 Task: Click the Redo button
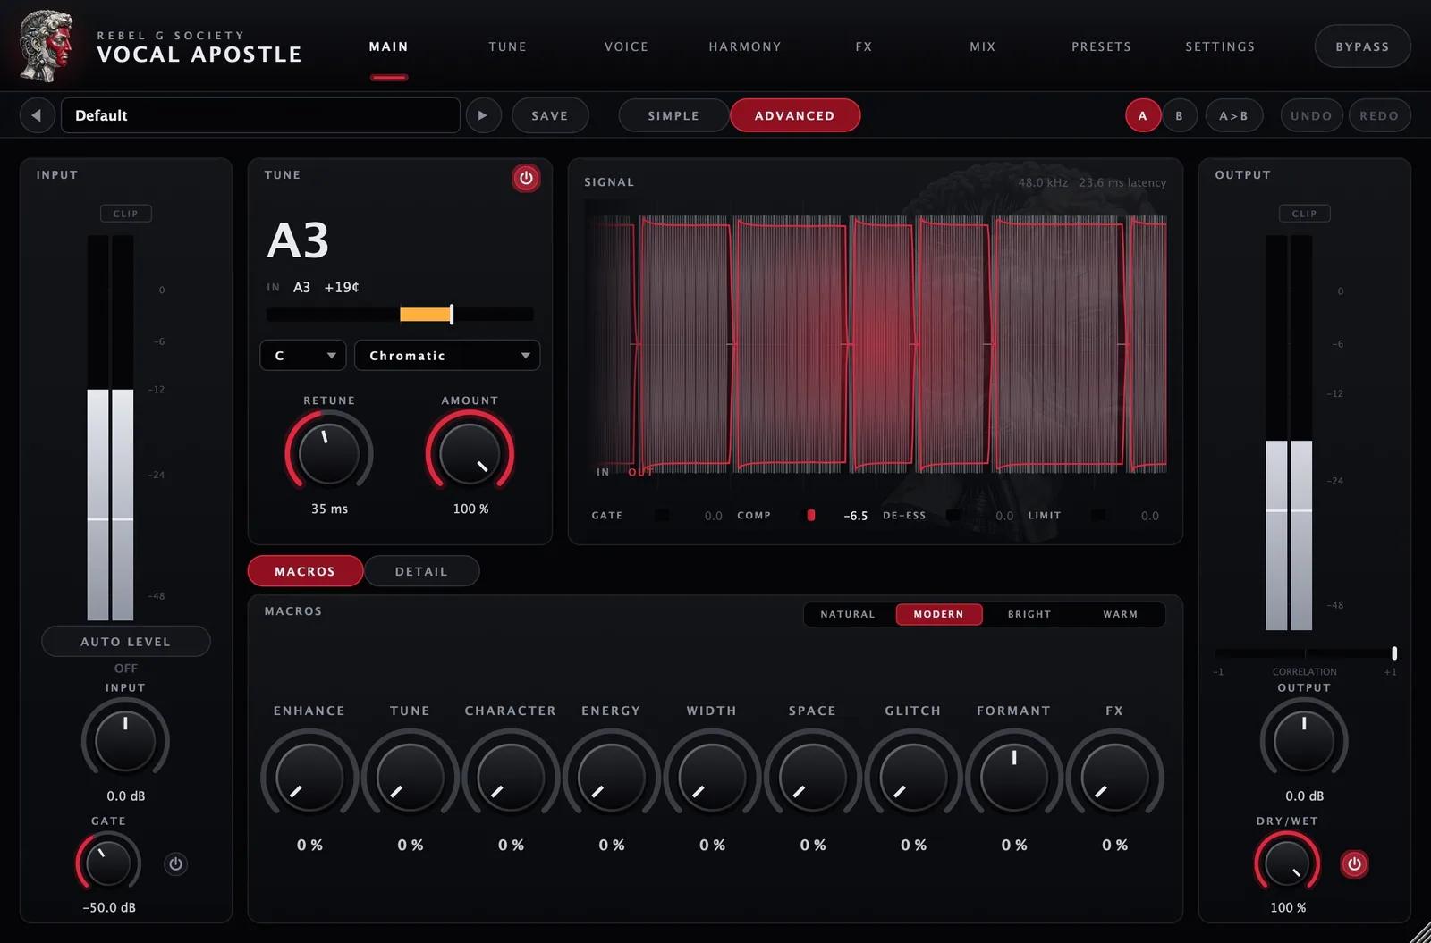(1379, 115)
